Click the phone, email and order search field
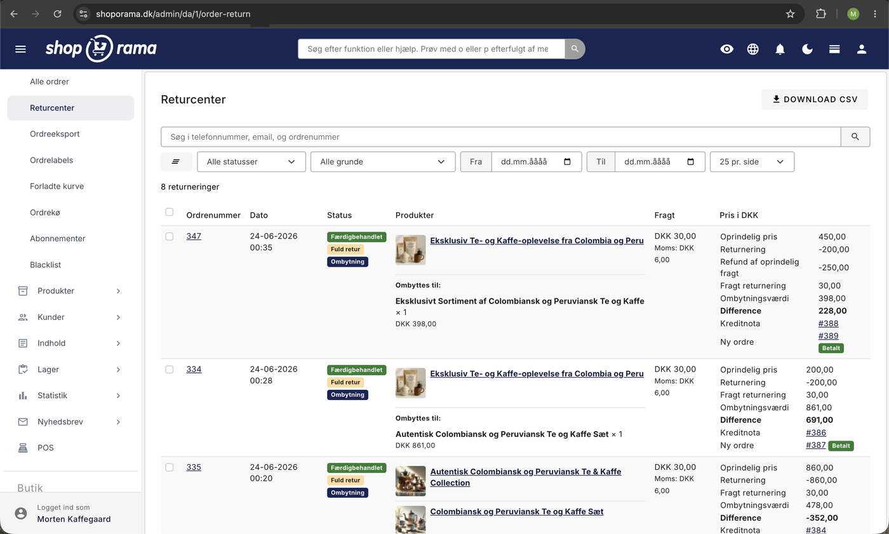Image resolution: width=889 pixels, height=534 pixels. pyautogui.click(x=501, y=137)
